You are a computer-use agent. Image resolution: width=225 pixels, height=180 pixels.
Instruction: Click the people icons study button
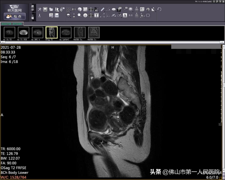pyautogui.click(x=15, y=16)
